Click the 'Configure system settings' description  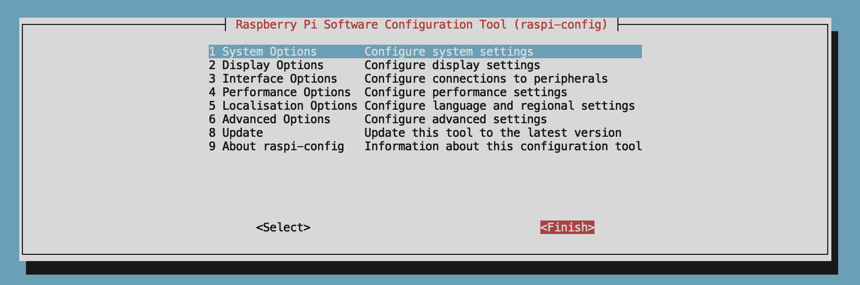pos(449,52)
